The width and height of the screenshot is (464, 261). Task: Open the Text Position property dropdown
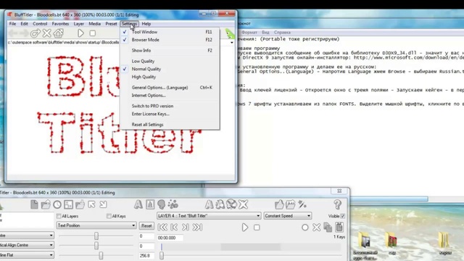point(96,225)
